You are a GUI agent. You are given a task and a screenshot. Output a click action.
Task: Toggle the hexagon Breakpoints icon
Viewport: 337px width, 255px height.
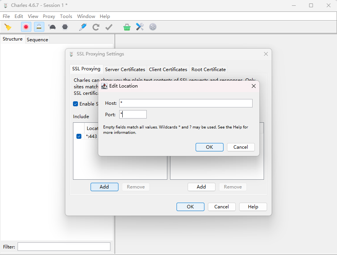(65, 27)
